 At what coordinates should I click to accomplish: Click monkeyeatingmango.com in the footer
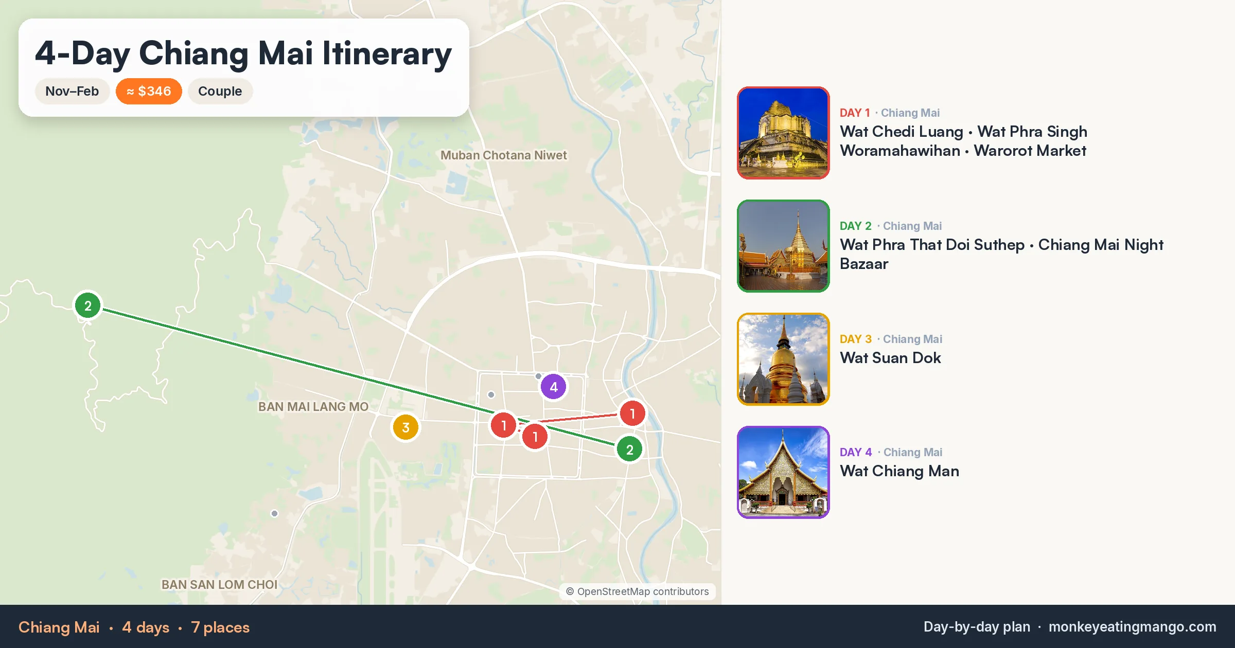coord(1132,626)
